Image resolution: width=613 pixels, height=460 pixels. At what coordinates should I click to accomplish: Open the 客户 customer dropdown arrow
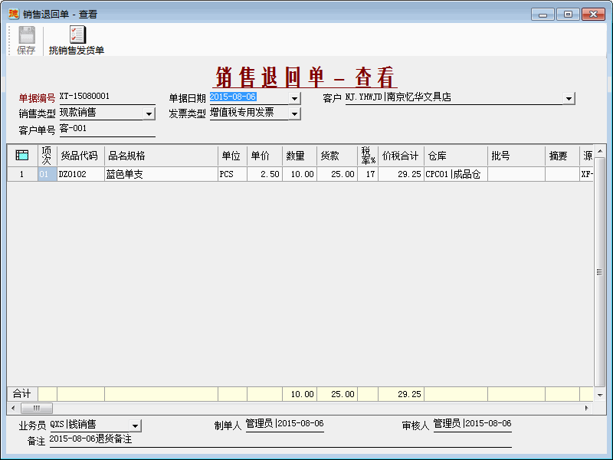(569, 98)
